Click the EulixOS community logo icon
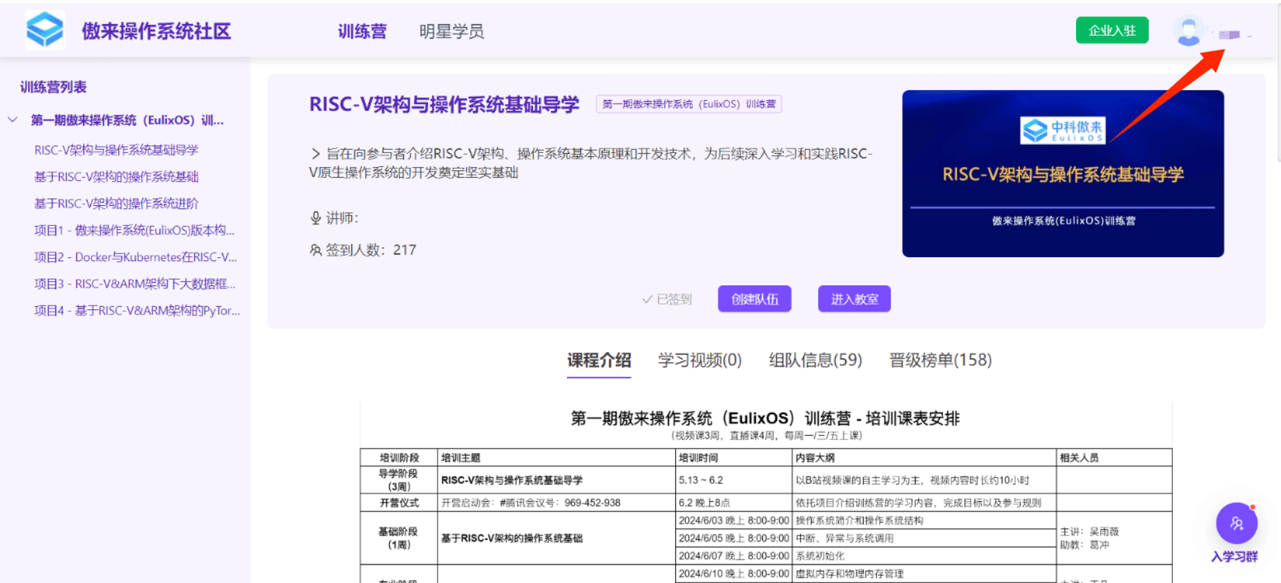This screenshot has width=1281, height=583. pyautogui.click(x=45, y=30)
